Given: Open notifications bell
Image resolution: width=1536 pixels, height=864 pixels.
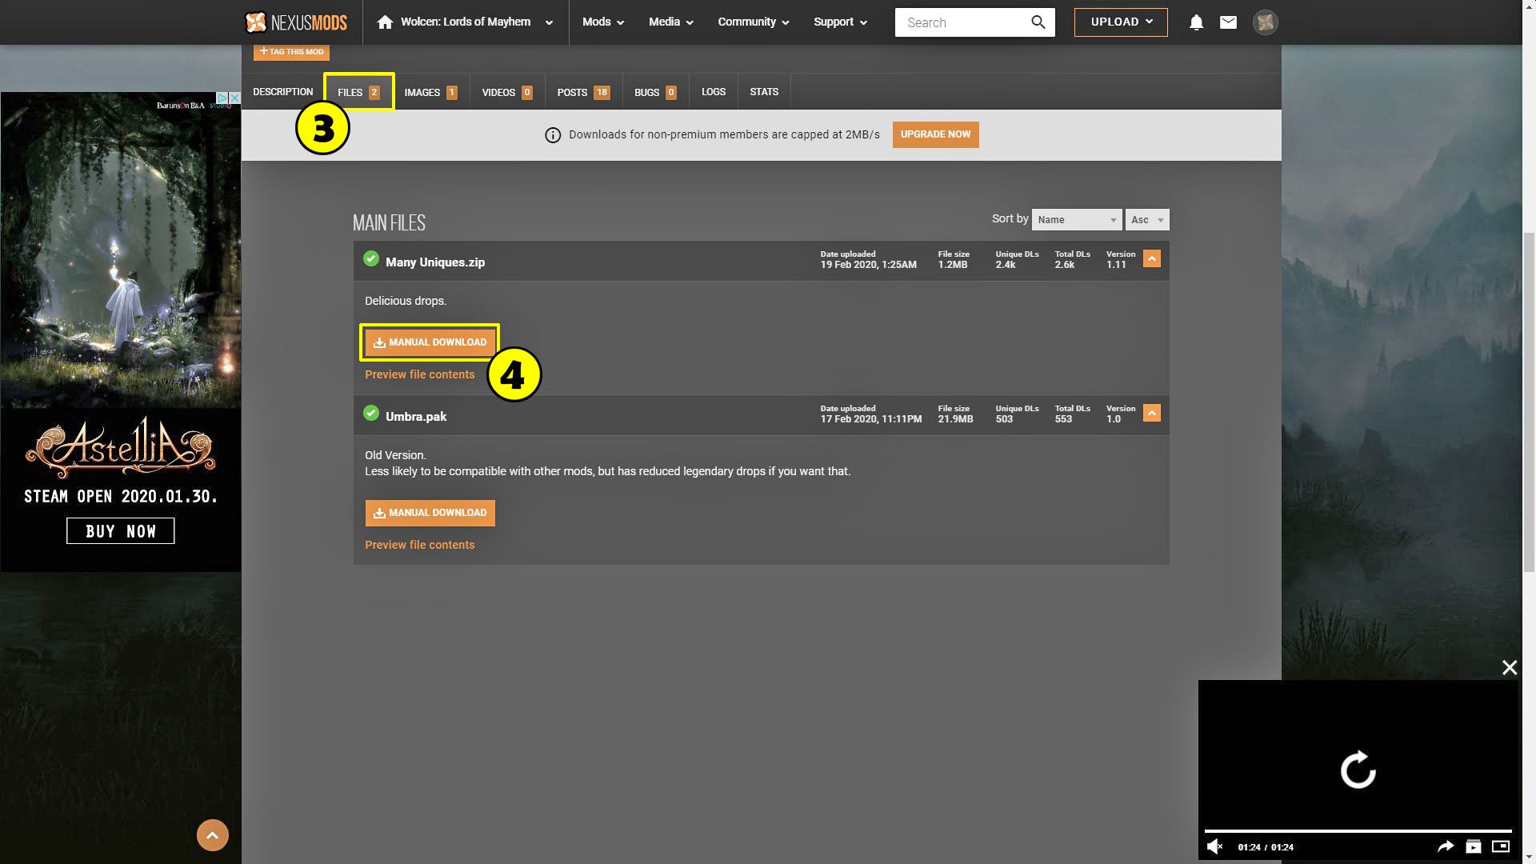Looking at the screenshot, I should coord(1196,22).
